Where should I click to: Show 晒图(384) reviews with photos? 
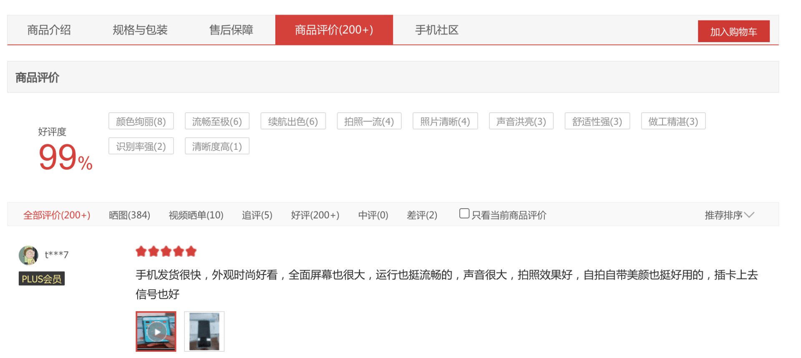coord(129,215)
